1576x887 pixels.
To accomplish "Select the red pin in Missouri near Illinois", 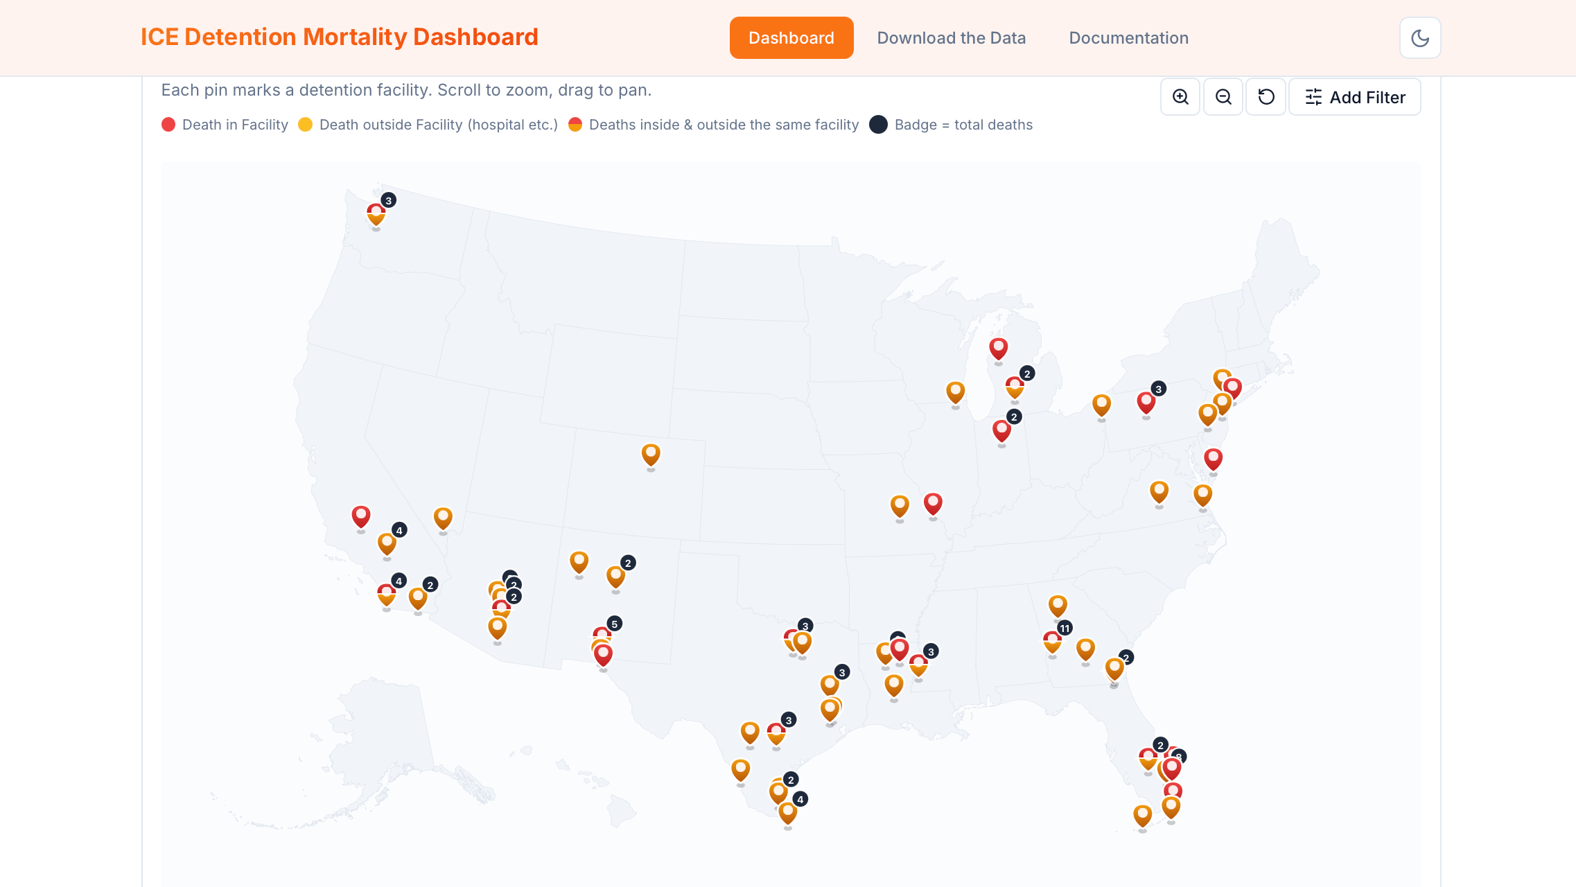I will click(x=933, y=504).
